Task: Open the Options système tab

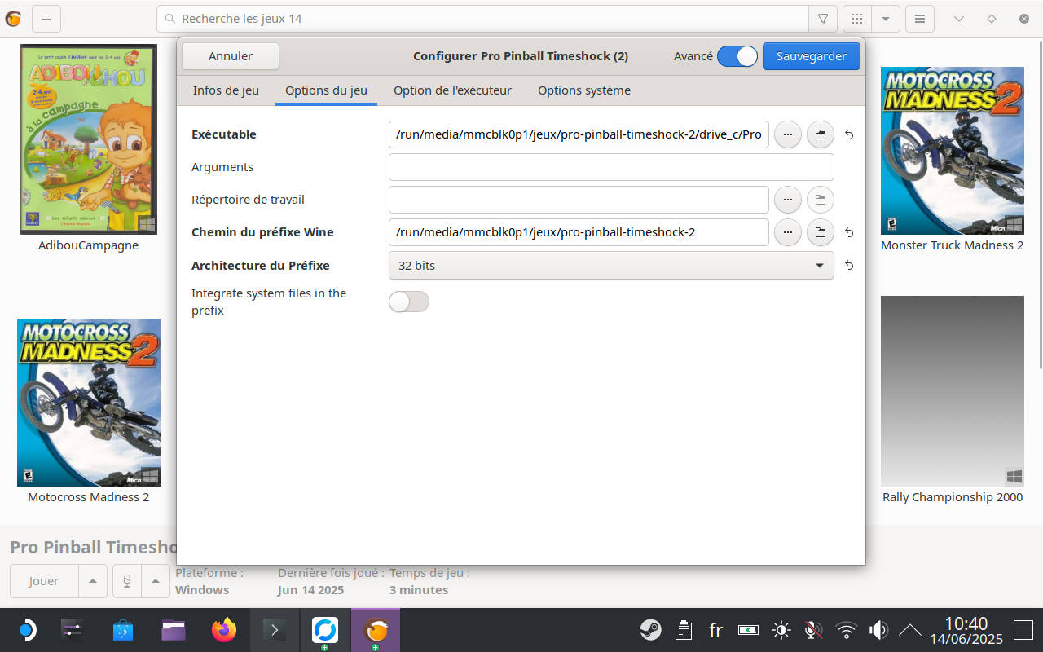Action: 584,90
